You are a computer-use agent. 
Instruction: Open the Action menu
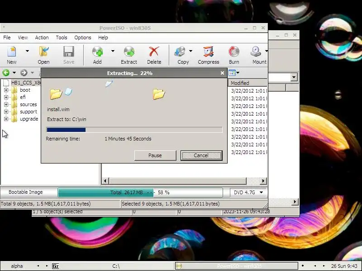click(42, 37)
